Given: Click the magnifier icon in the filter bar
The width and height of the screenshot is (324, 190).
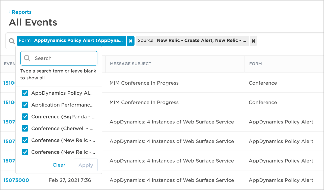Looking at the screenshot, I should pos(12,41).
